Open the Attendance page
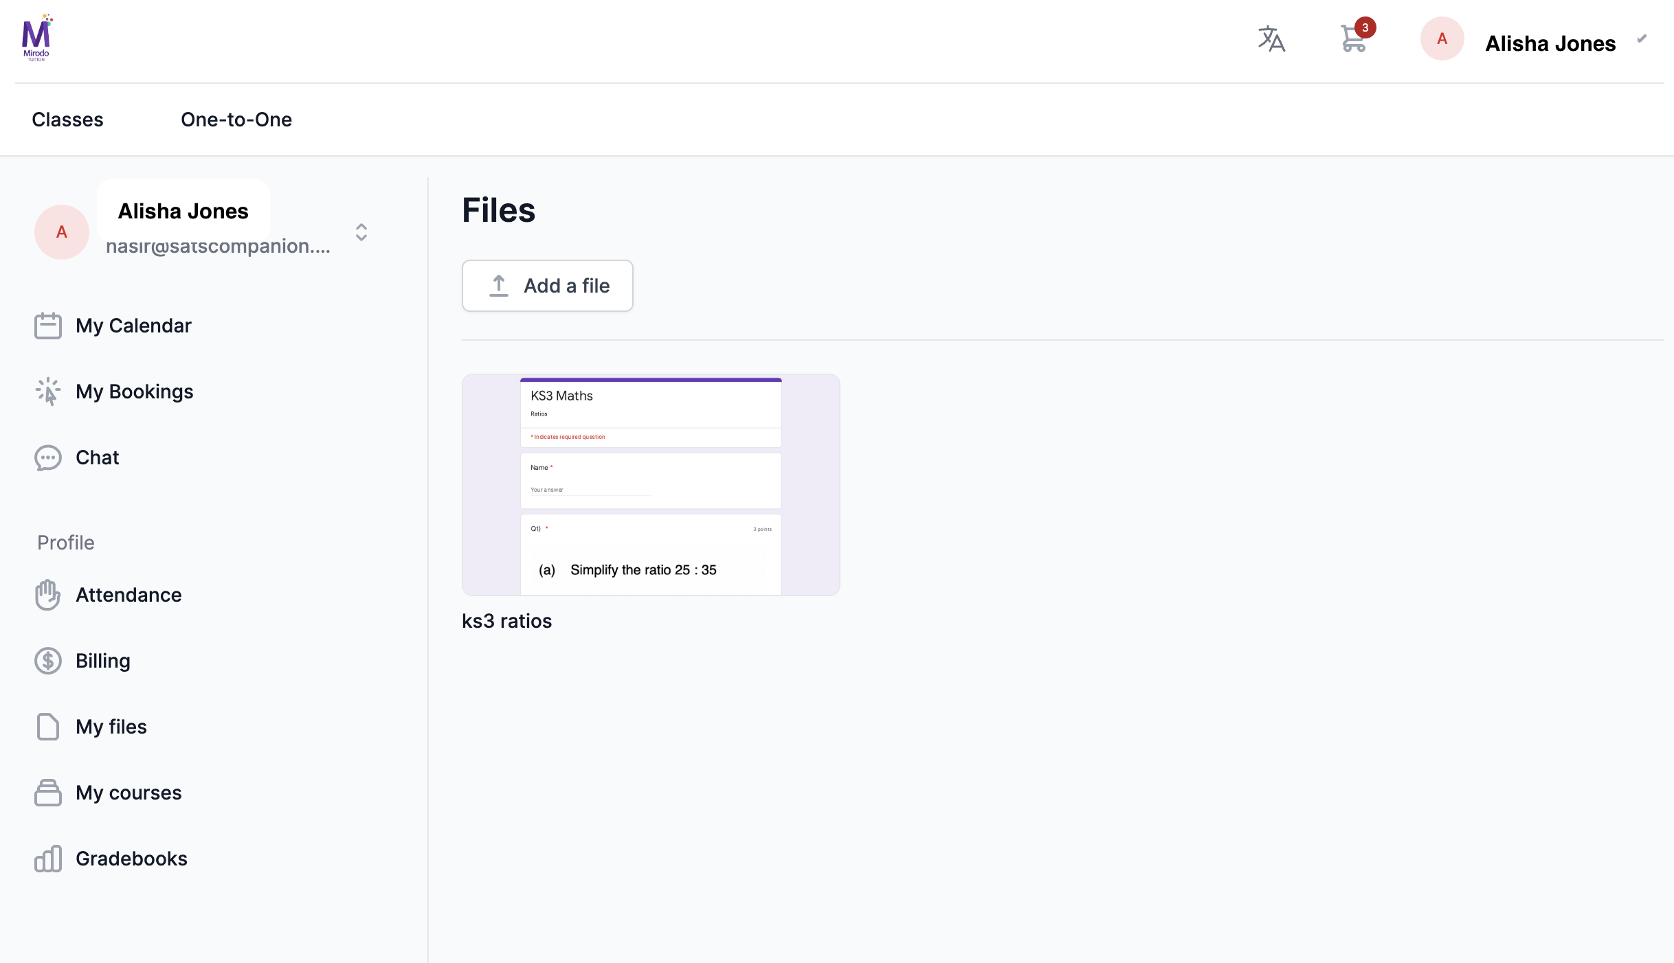The width and height of the screenshot is (1674, 963). [128, 595]
